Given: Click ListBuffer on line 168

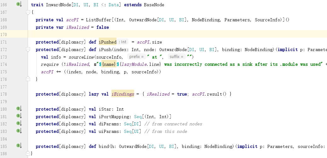Looking at the screenshot, I should pyautogui.click(x=99, y=20).
